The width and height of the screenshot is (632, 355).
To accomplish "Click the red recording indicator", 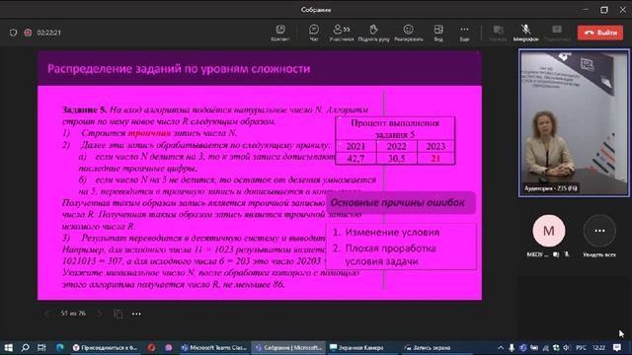I will click(28, 33).
